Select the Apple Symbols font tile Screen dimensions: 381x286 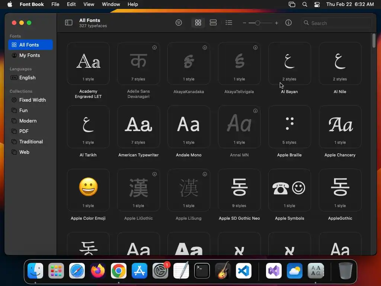coord(289,190)
